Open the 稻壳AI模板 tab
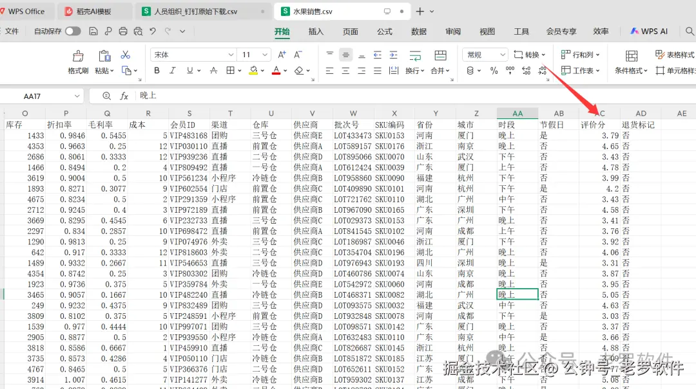Screen dimensions: 696x389 93,12
